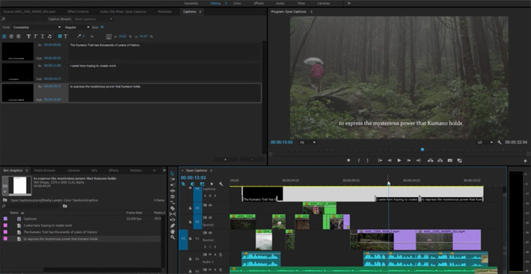Open the caption position block grid icon
Viewport: 531px width, 274px height.
(x=108, y=36)
